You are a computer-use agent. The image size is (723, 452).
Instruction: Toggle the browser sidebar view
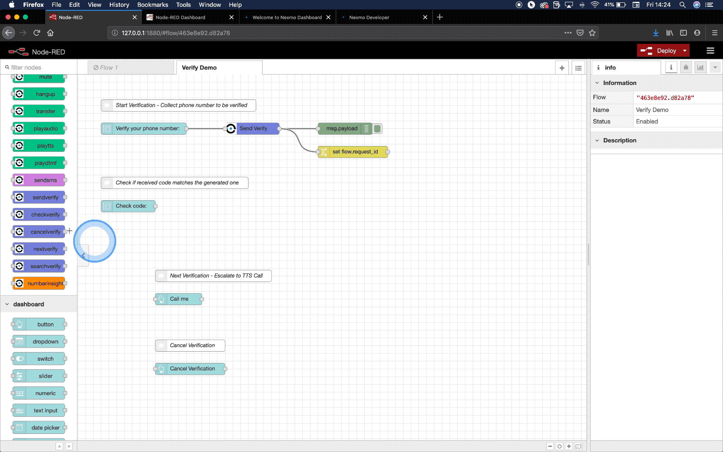(x=683, y=33)
